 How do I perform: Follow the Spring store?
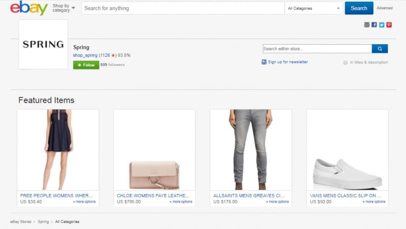86,65
